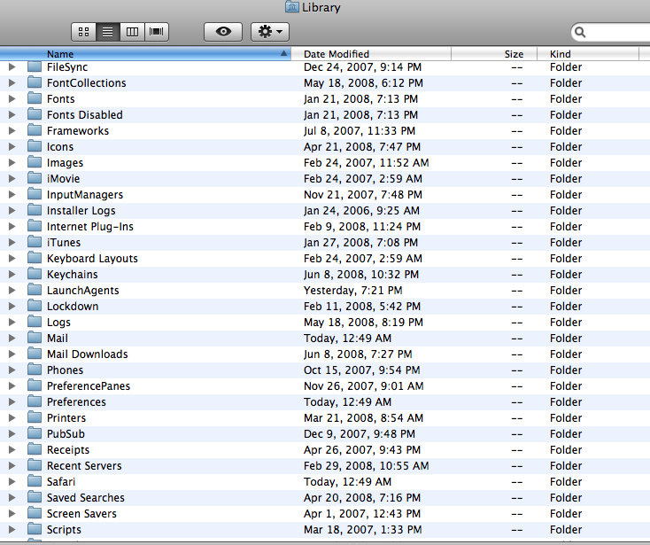The image size is (650, 545).
Task: Select the Receipts folder icon
Action: click(35, 449)
